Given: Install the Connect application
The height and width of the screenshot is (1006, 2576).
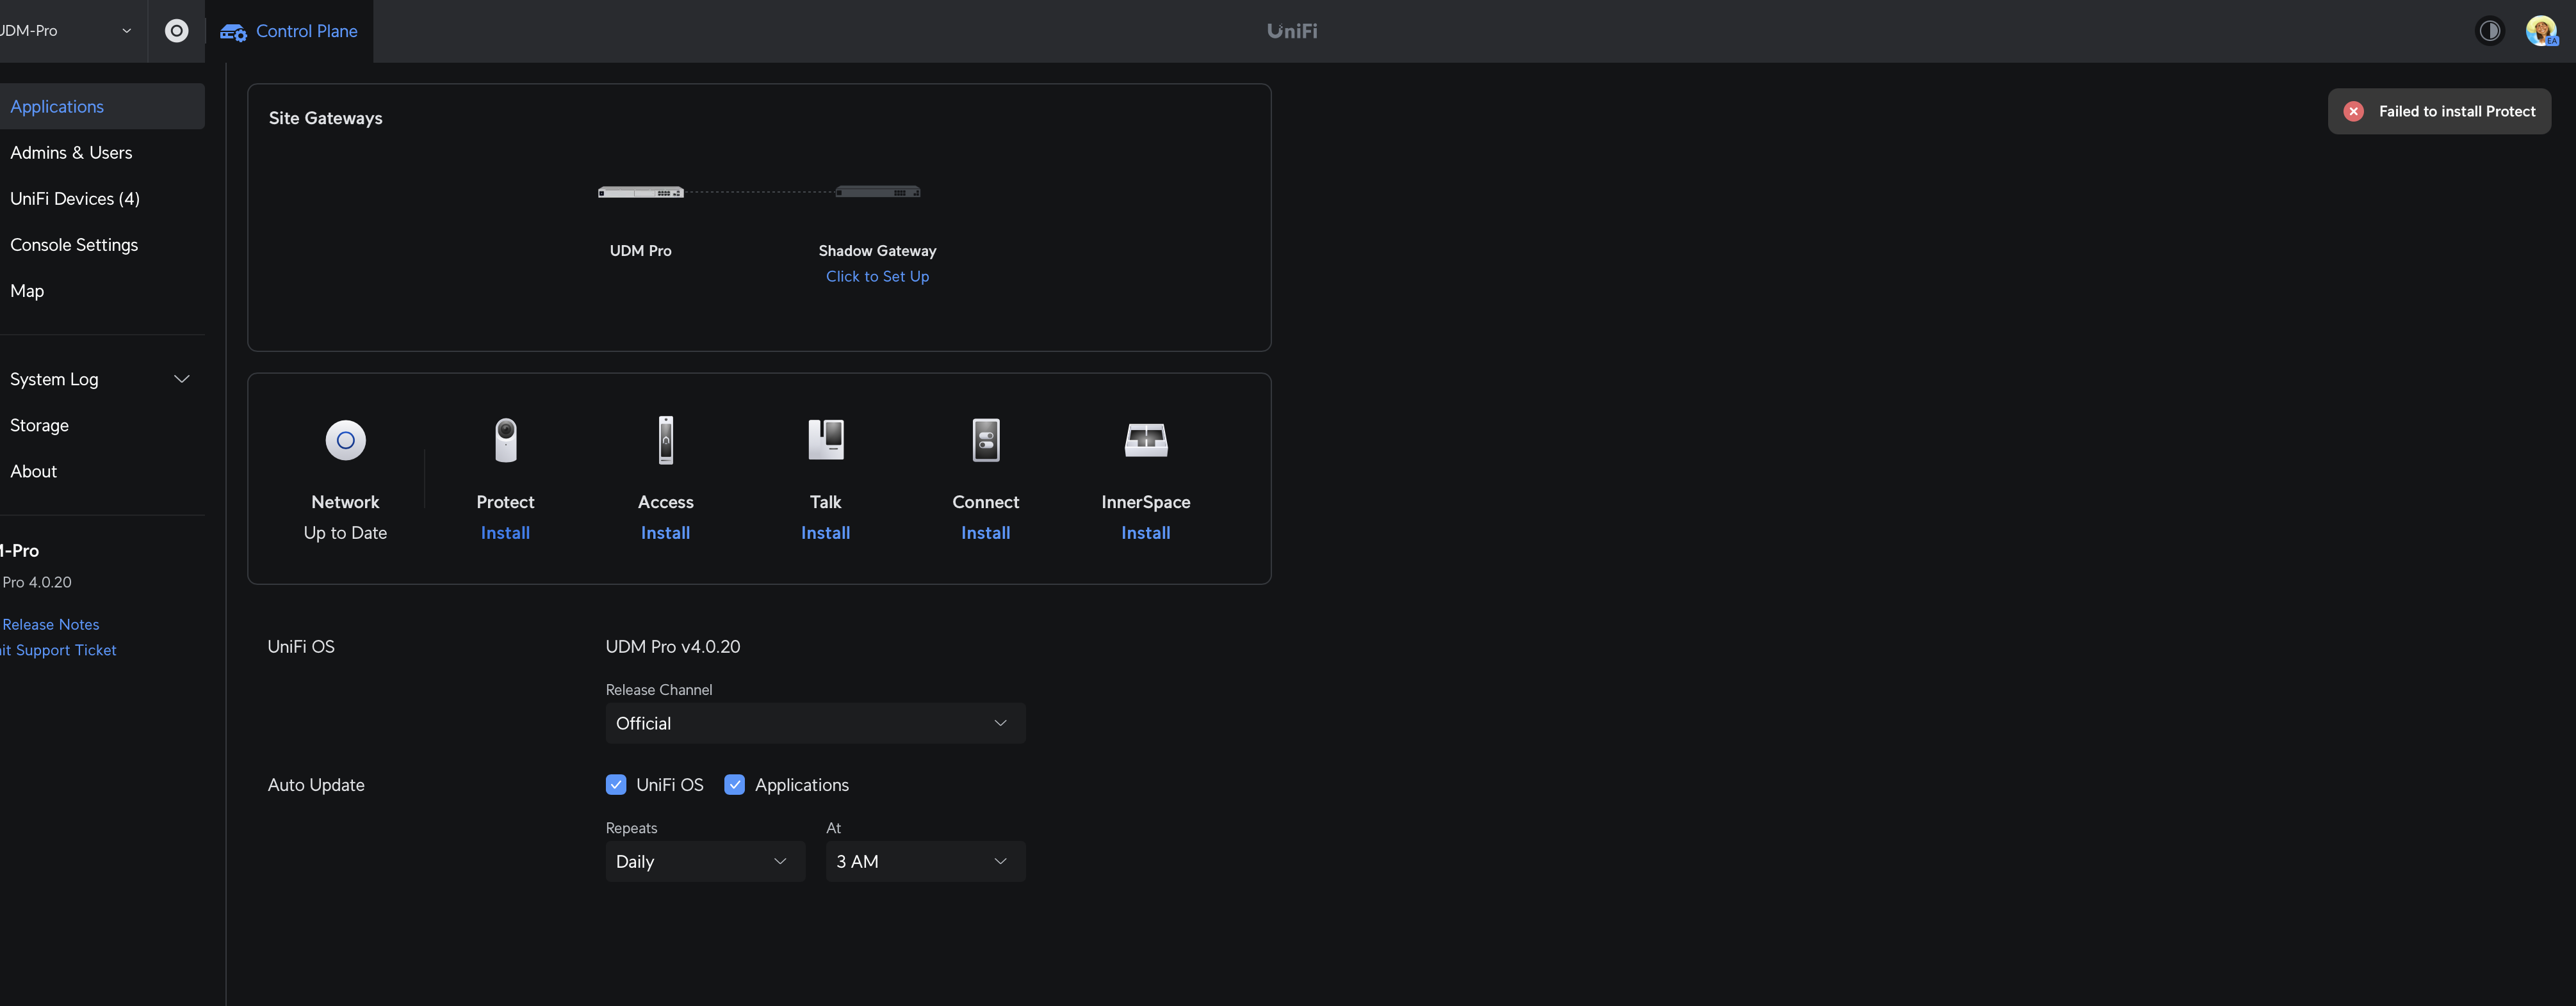Looking at the screenshot, I should click(986, 534).
